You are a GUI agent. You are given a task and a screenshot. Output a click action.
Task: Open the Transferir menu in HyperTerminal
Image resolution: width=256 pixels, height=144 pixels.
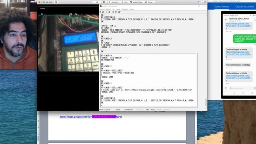tap(125, 9)
